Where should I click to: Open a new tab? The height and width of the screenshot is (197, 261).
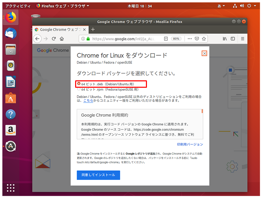[x=93, y=29]
